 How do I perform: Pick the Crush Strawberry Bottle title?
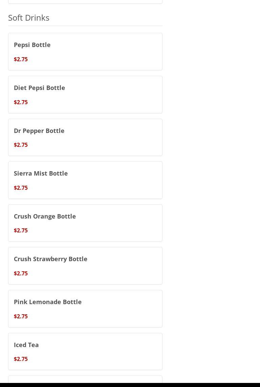tap(50, 259)
